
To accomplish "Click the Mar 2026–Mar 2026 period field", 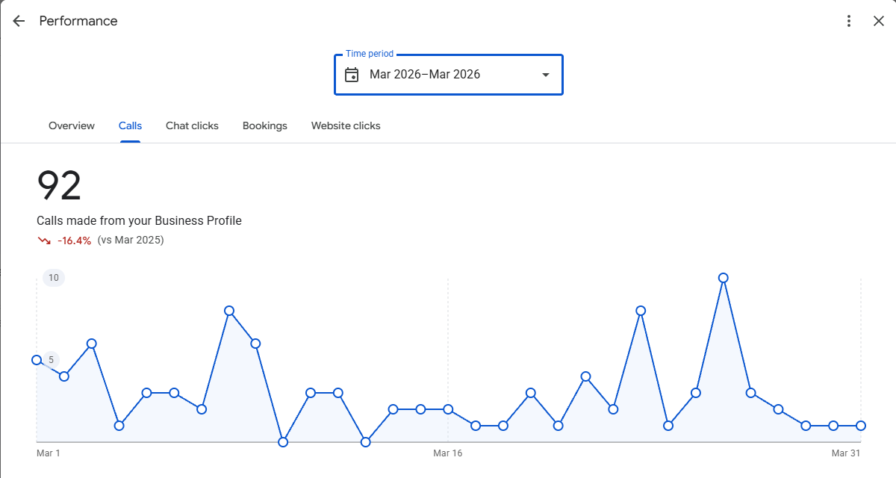I will pos(449,75).
